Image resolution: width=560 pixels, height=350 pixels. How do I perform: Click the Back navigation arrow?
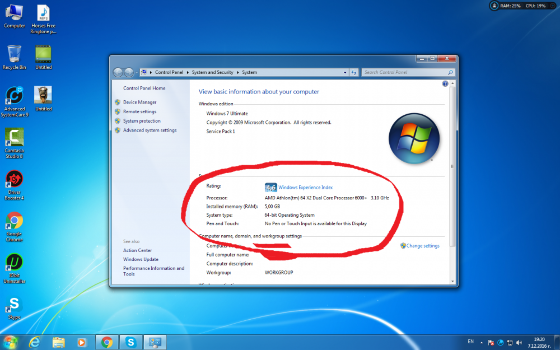118,72
